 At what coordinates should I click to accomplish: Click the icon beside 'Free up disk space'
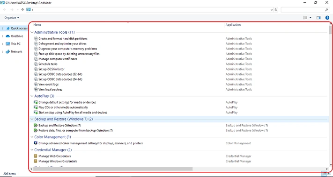36,54
